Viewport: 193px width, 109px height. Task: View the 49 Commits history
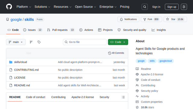point(116,53)
